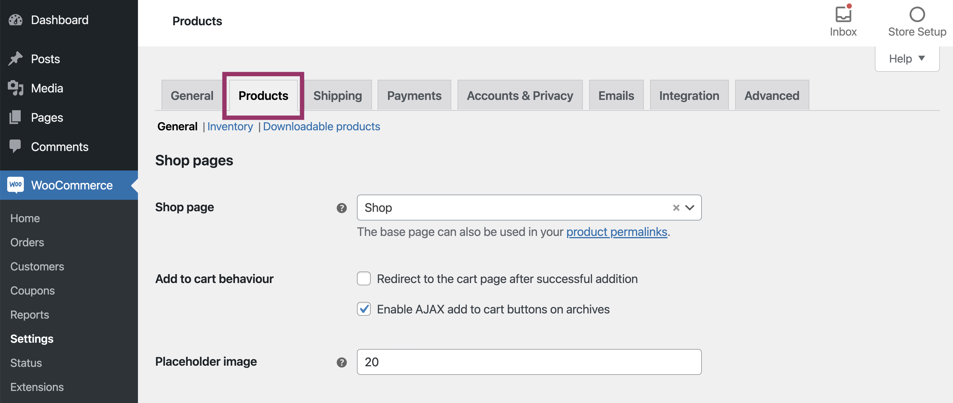Expand the Help dropdown panel

click(907, 59)
